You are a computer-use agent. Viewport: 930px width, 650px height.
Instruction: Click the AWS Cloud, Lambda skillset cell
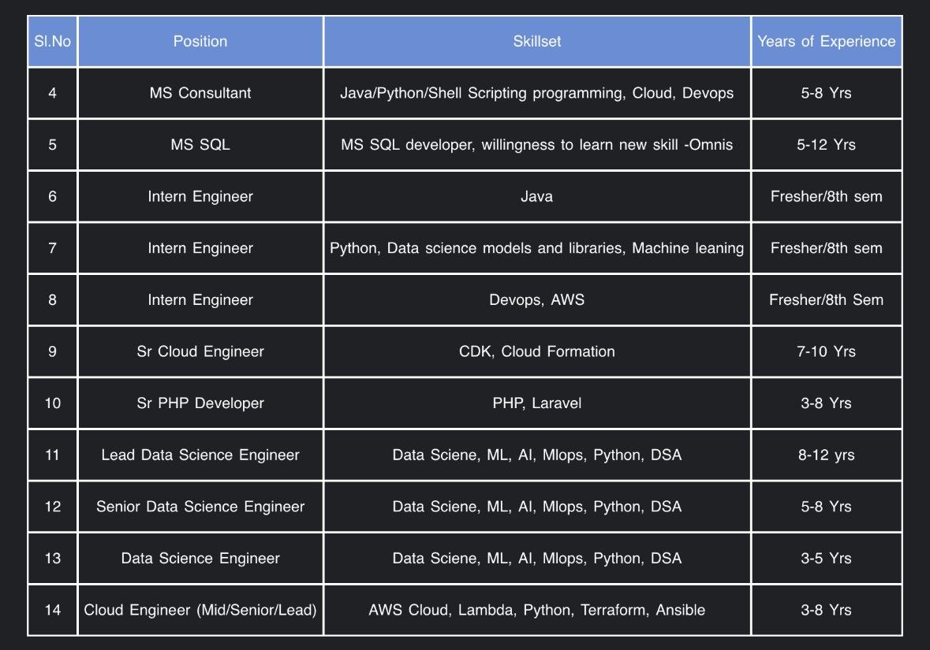coord(536,610)
